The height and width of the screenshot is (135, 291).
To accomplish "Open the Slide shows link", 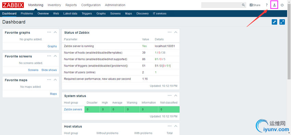I will (x=49, y=70).
